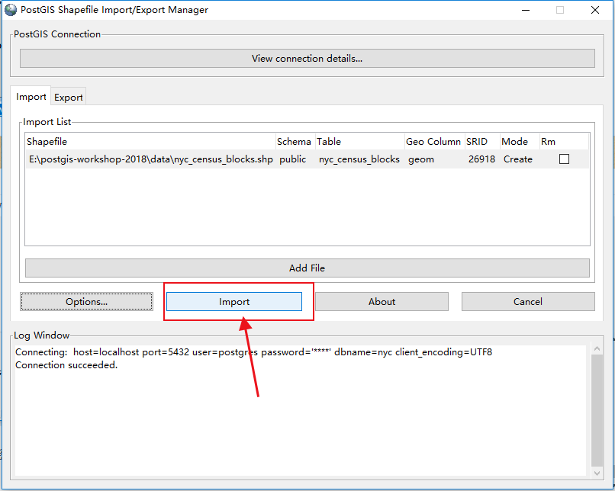Click the Schema column header
615x491 pixels.
tap(295, 142)
